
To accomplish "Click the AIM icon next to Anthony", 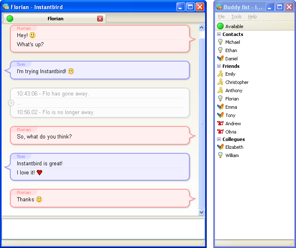I will pos(220,91).
